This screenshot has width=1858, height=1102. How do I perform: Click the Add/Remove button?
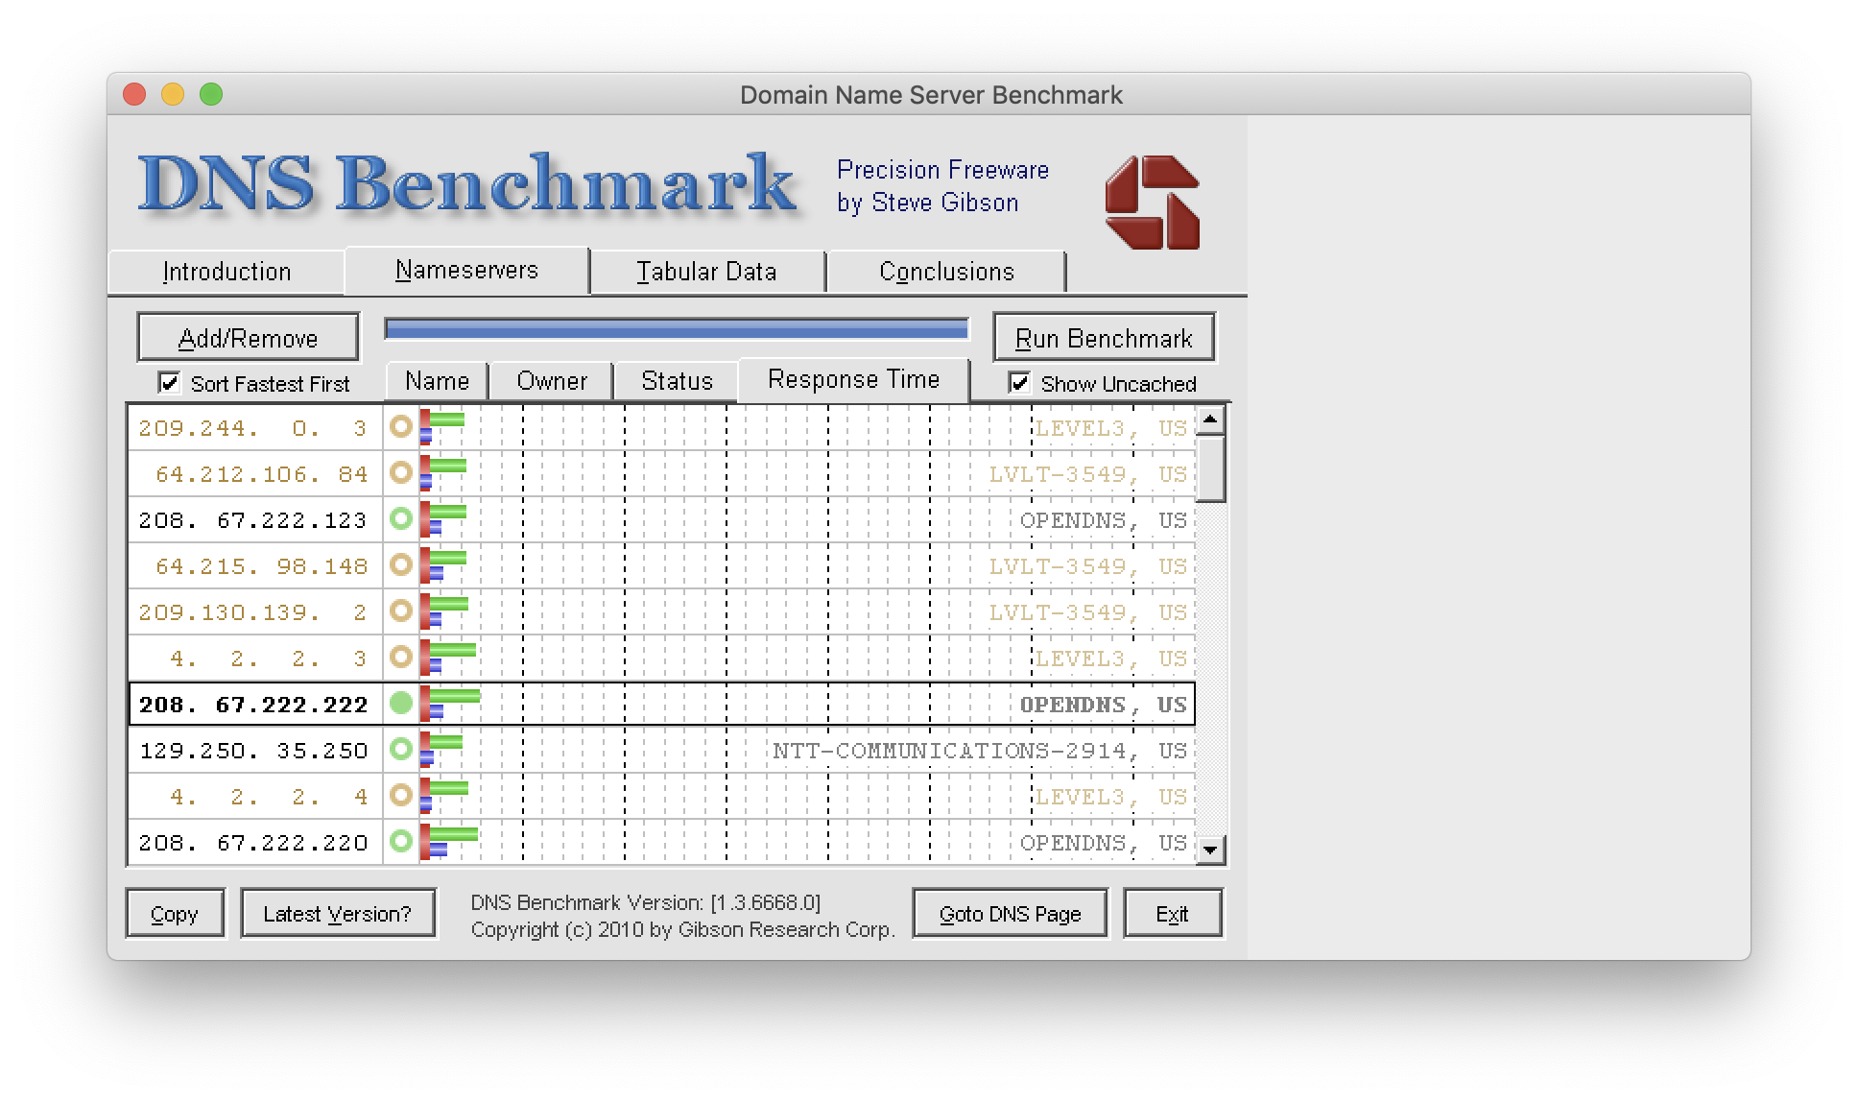248,338
